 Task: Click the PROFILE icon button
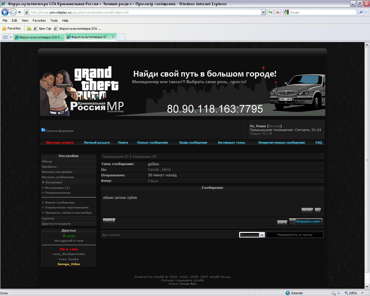(109, 220)
